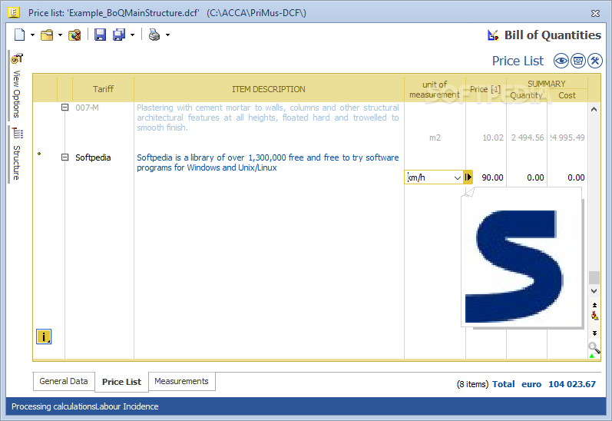Viewport: 612px width, 421px height.
Task: Click the magnifier search icon
Action: click(594, 347)
